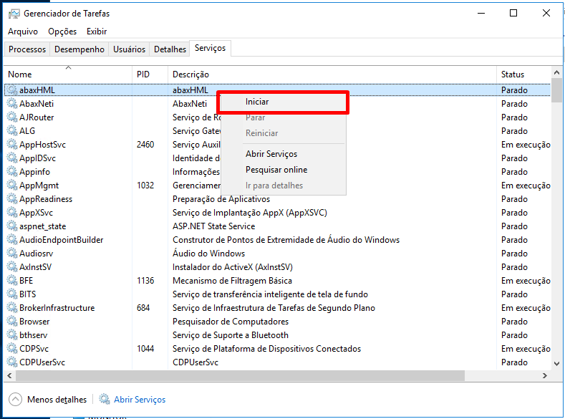Open the Arquivo menu
Screen dimensions: 565x419
click(x=23, y=32)
